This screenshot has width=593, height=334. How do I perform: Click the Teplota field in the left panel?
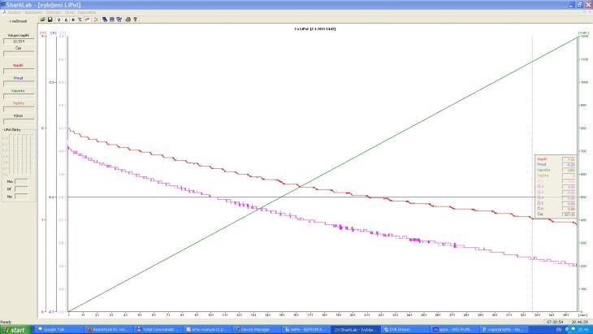[x=19, y=109]
